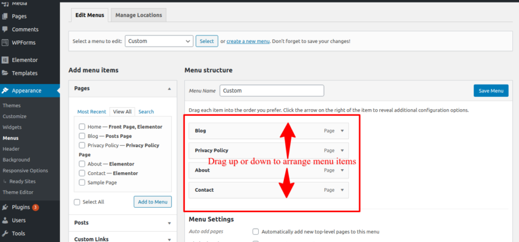The width and height of the screenshot is (519, 242).
Task: Switch to the Manage Locations tab
Action: 139,15
